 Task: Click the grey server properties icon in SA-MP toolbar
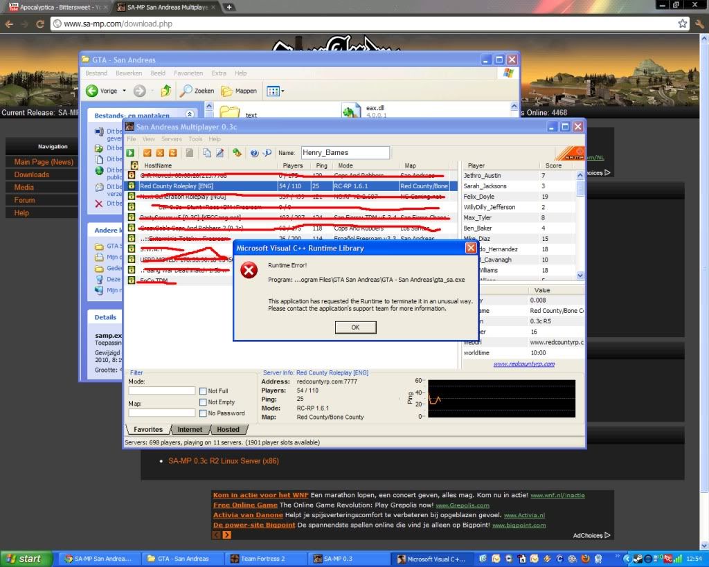point(190,153)
